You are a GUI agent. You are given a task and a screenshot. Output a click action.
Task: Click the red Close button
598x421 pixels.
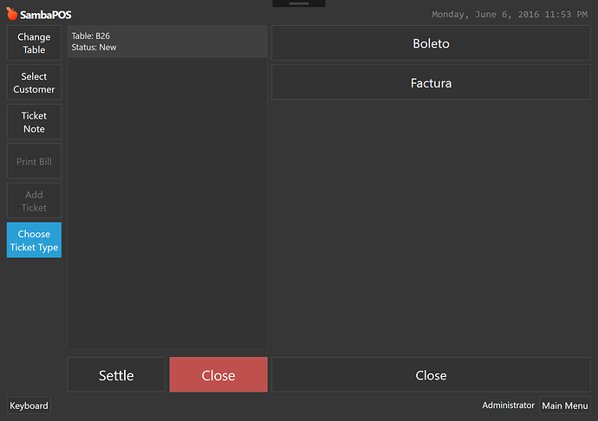point(218,375)
